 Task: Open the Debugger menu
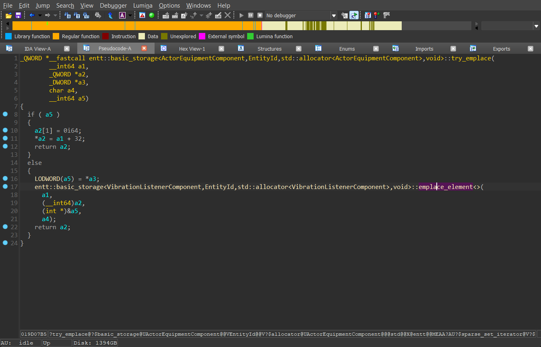[114, 5]
